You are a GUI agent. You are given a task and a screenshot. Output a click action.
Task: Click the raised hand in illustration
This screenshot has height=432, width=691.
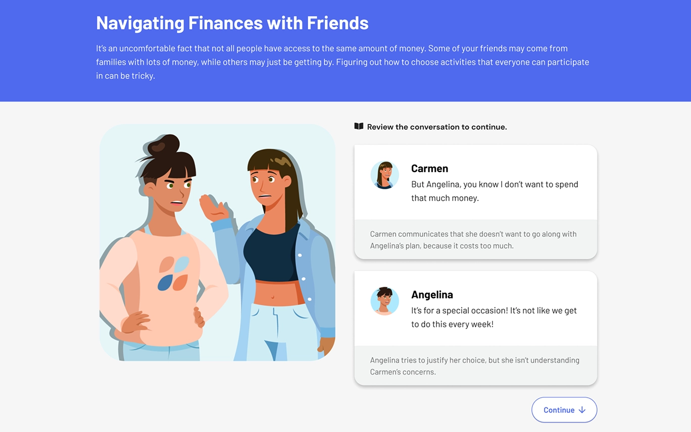[x=213, y=207]
